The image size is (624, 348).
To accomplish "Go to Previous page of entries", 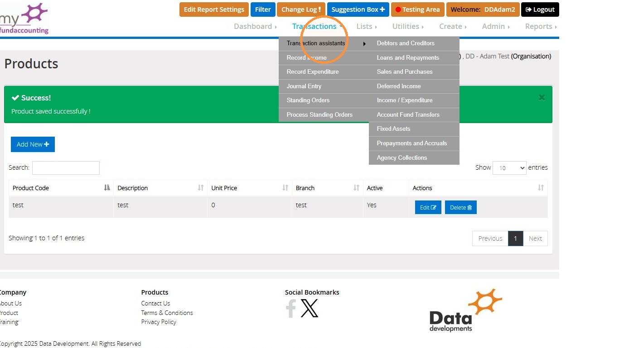I will tap(490, 238).
